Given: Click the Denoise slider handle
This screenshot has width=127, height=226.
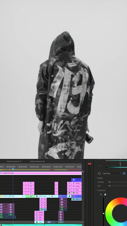Looking at the screenshot, I should [110, 182].
